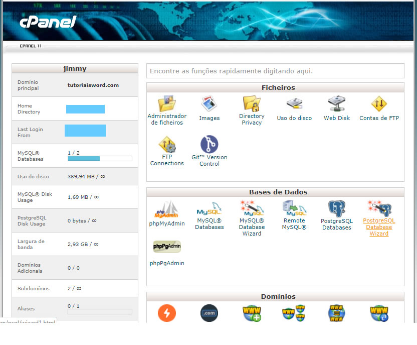Click the Last Login From label
Image resolution: width=417 pixels, height=345 pixels.
(30, 133)
